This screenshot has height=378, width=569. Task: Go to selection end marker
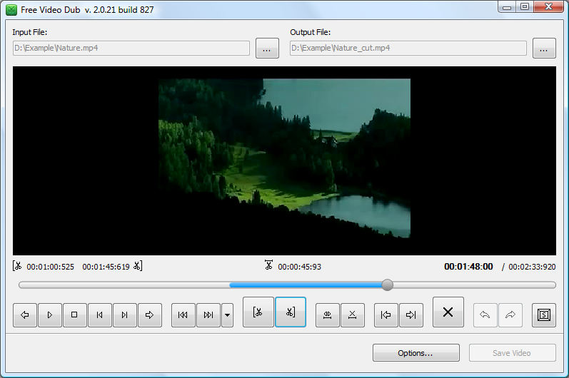pyautogui.click(x=411, y=315)
